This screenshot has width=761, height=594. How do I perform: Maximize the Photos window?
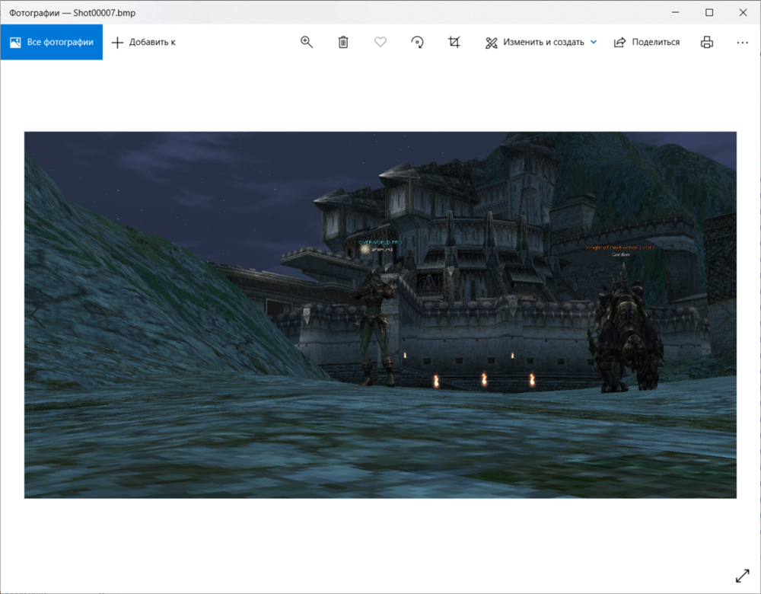click(709, 13)
